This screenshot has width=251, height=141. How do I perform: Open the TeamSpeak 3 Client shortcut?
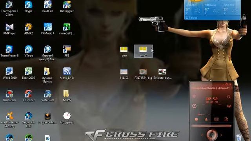(9, 8)
